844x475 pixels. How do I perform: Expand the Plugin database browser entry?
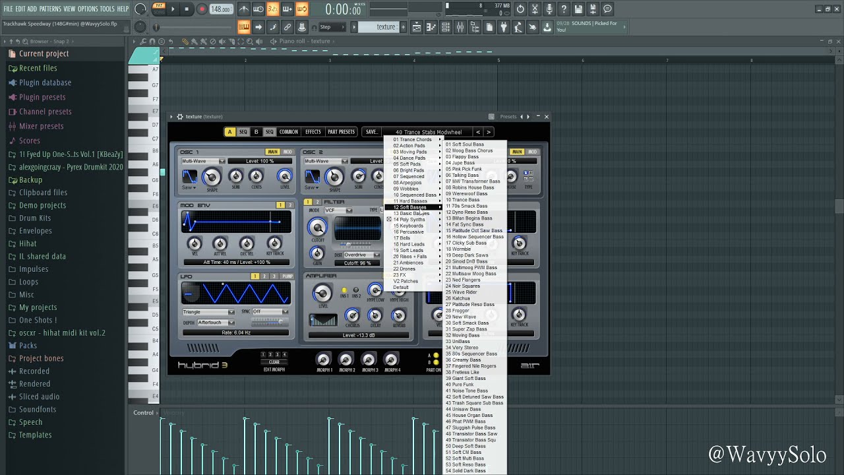point(45,82)
